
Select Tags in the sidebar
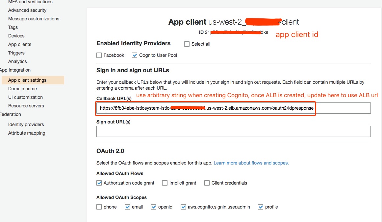click(13, 27)
